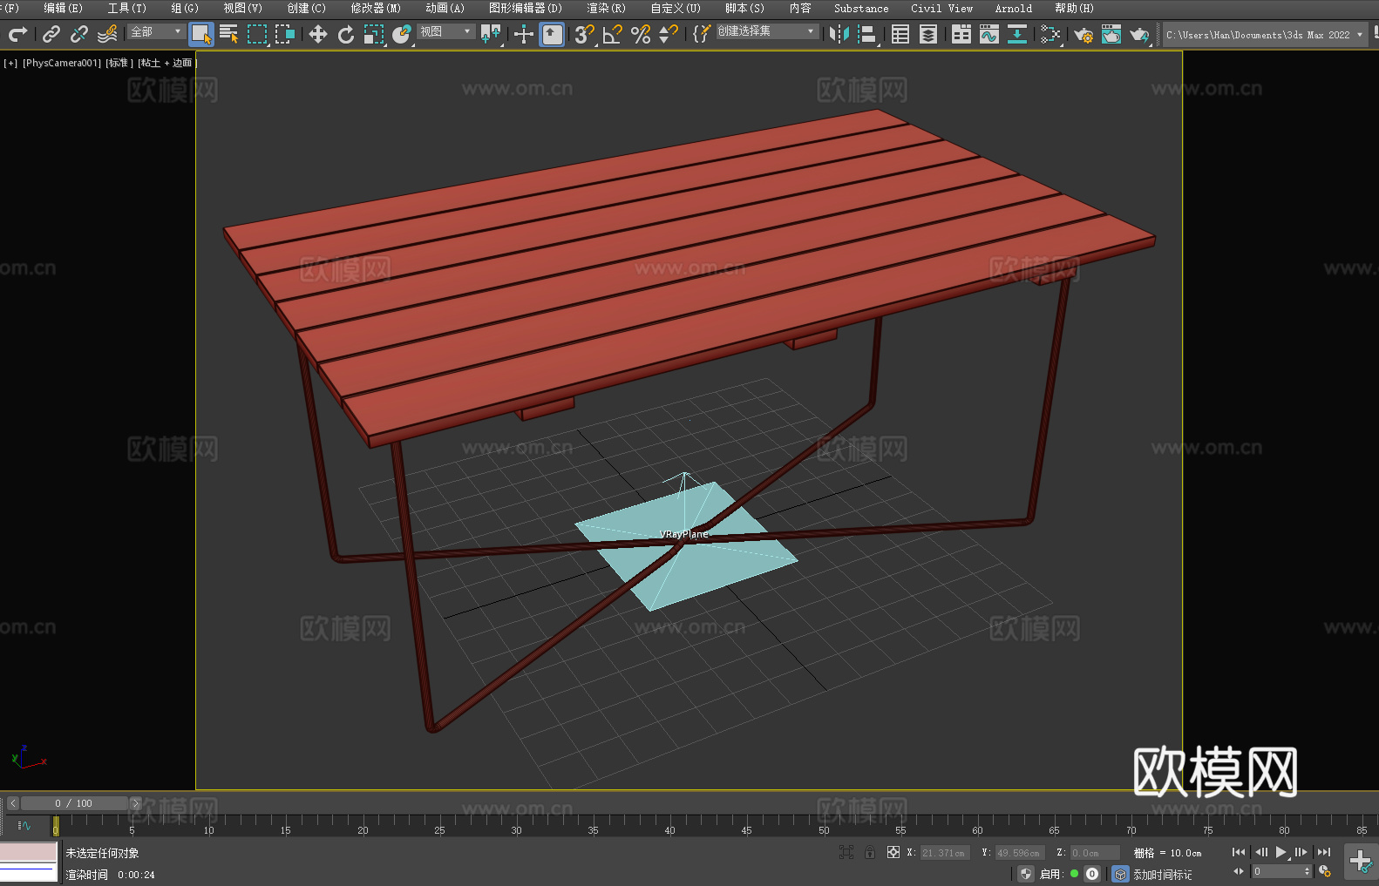Viewport: 1379px width, 886px height.
Task: Click the Set Key big plus button
Action: click(1360, 862)
